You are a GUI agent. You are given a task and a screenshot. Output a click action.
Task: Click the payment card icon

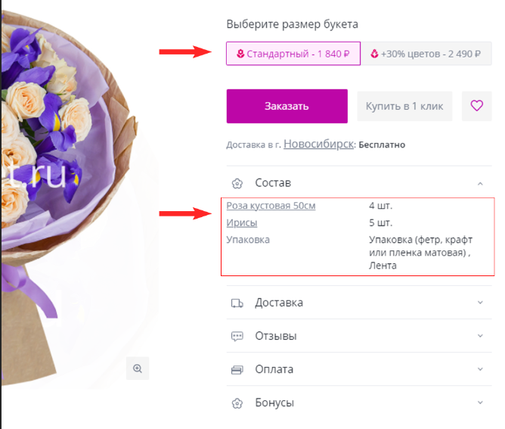pyautogui.click(x=237, y=370)
